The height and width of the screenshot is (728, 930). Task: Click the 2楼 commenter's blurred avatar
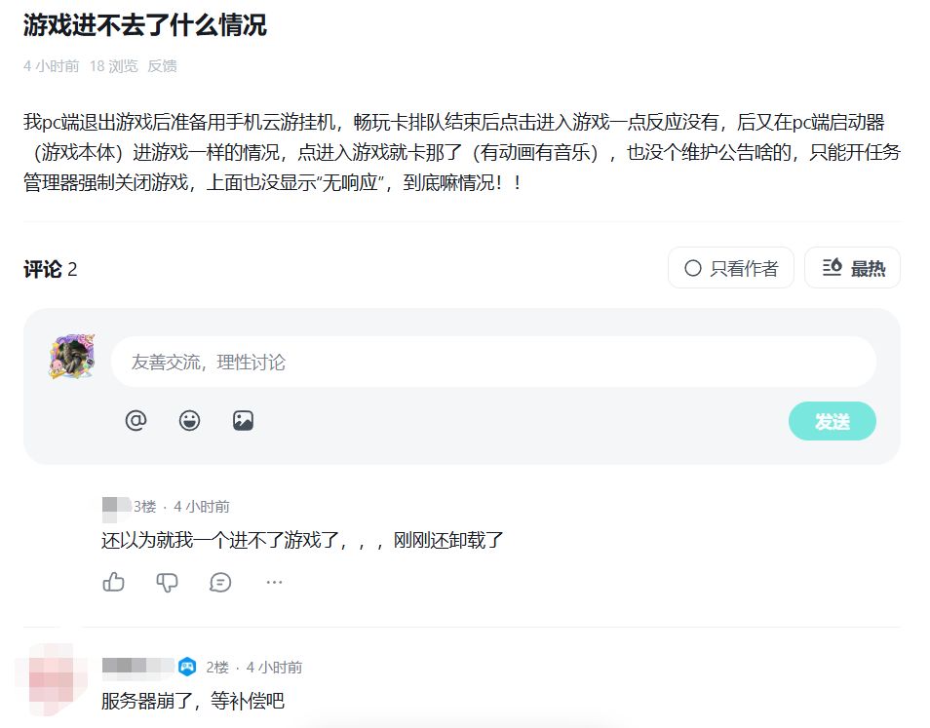53,680
